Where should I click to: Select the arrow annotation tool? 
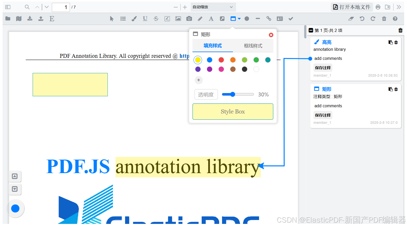click(x=222, y=19)
